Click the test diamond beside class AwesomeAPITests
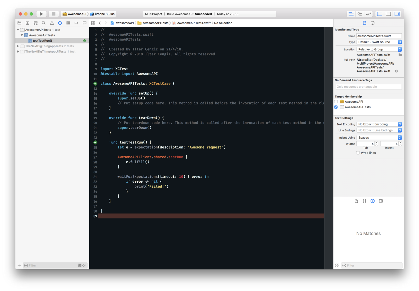The height and width of the screenshot is (291, 419). click(95, 84)
